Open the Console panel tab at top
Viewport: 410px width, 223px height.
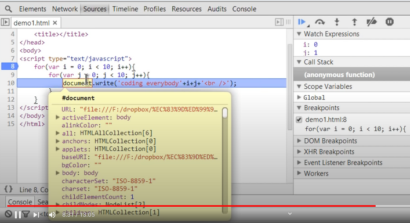pyautogui.click(x=244, y=9)
